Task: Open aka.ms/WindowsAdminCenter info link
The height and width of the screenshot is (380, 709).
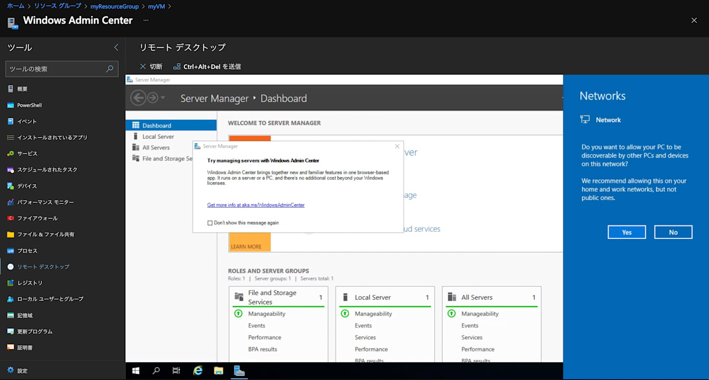Action: click(256, 205)
